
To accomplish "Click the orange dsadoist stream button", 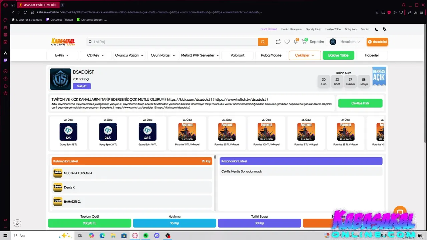I will (x=377, y=42).
